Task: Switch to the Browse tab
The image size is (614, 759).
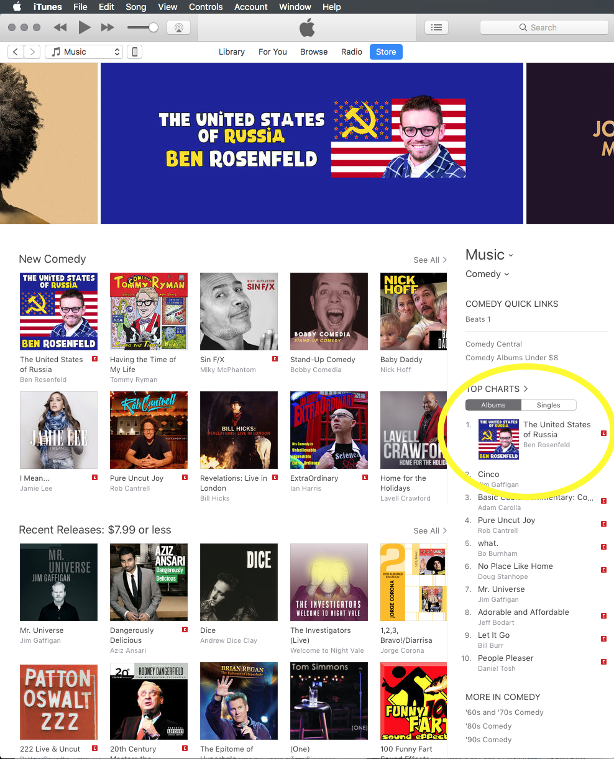Action: (314, 52)
